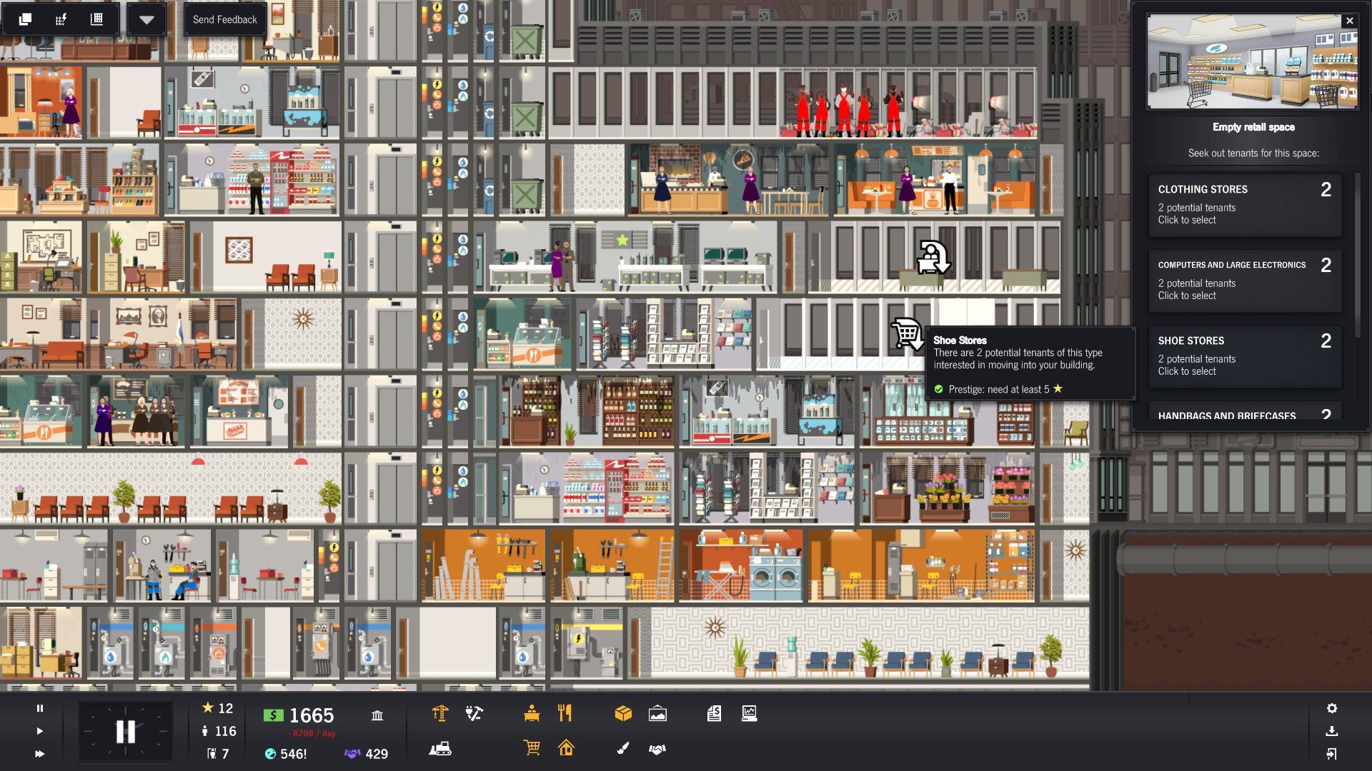The width and height of the screenshot is (1372, 771).
Task: Toggle the building structure overlay
Action: click(95, 19)
